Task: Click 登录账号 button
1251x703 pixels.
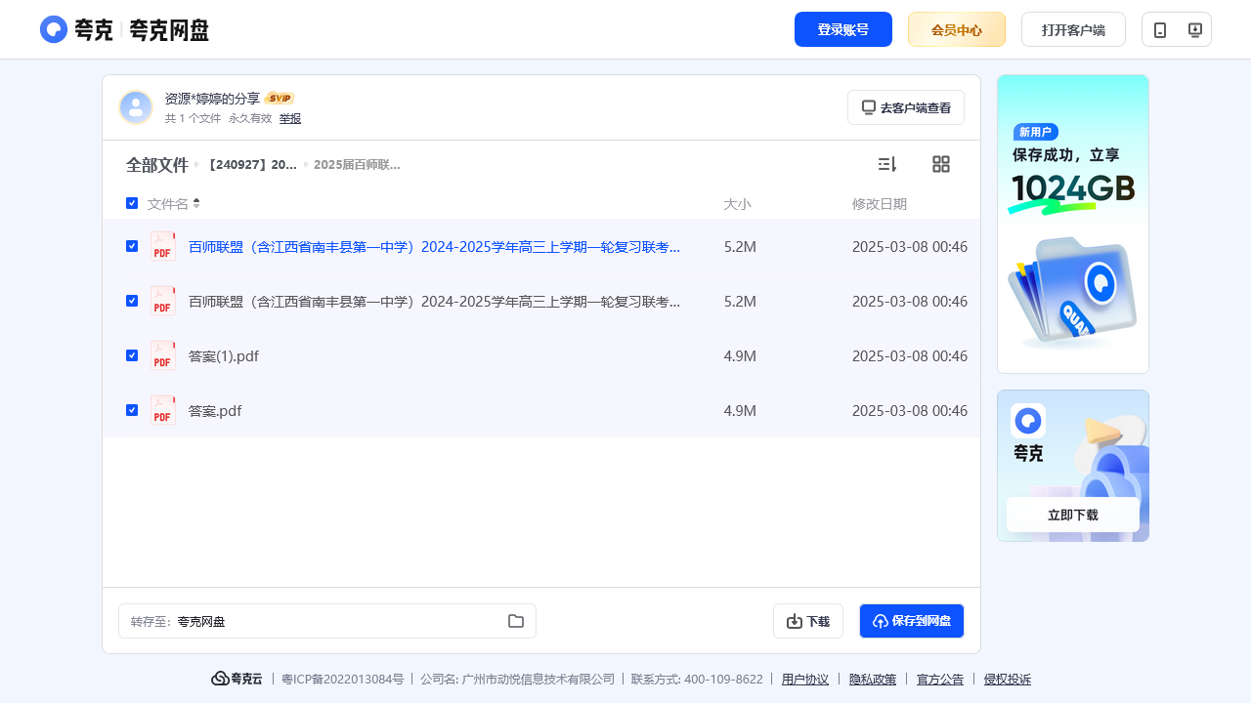Action: (843, 29)
